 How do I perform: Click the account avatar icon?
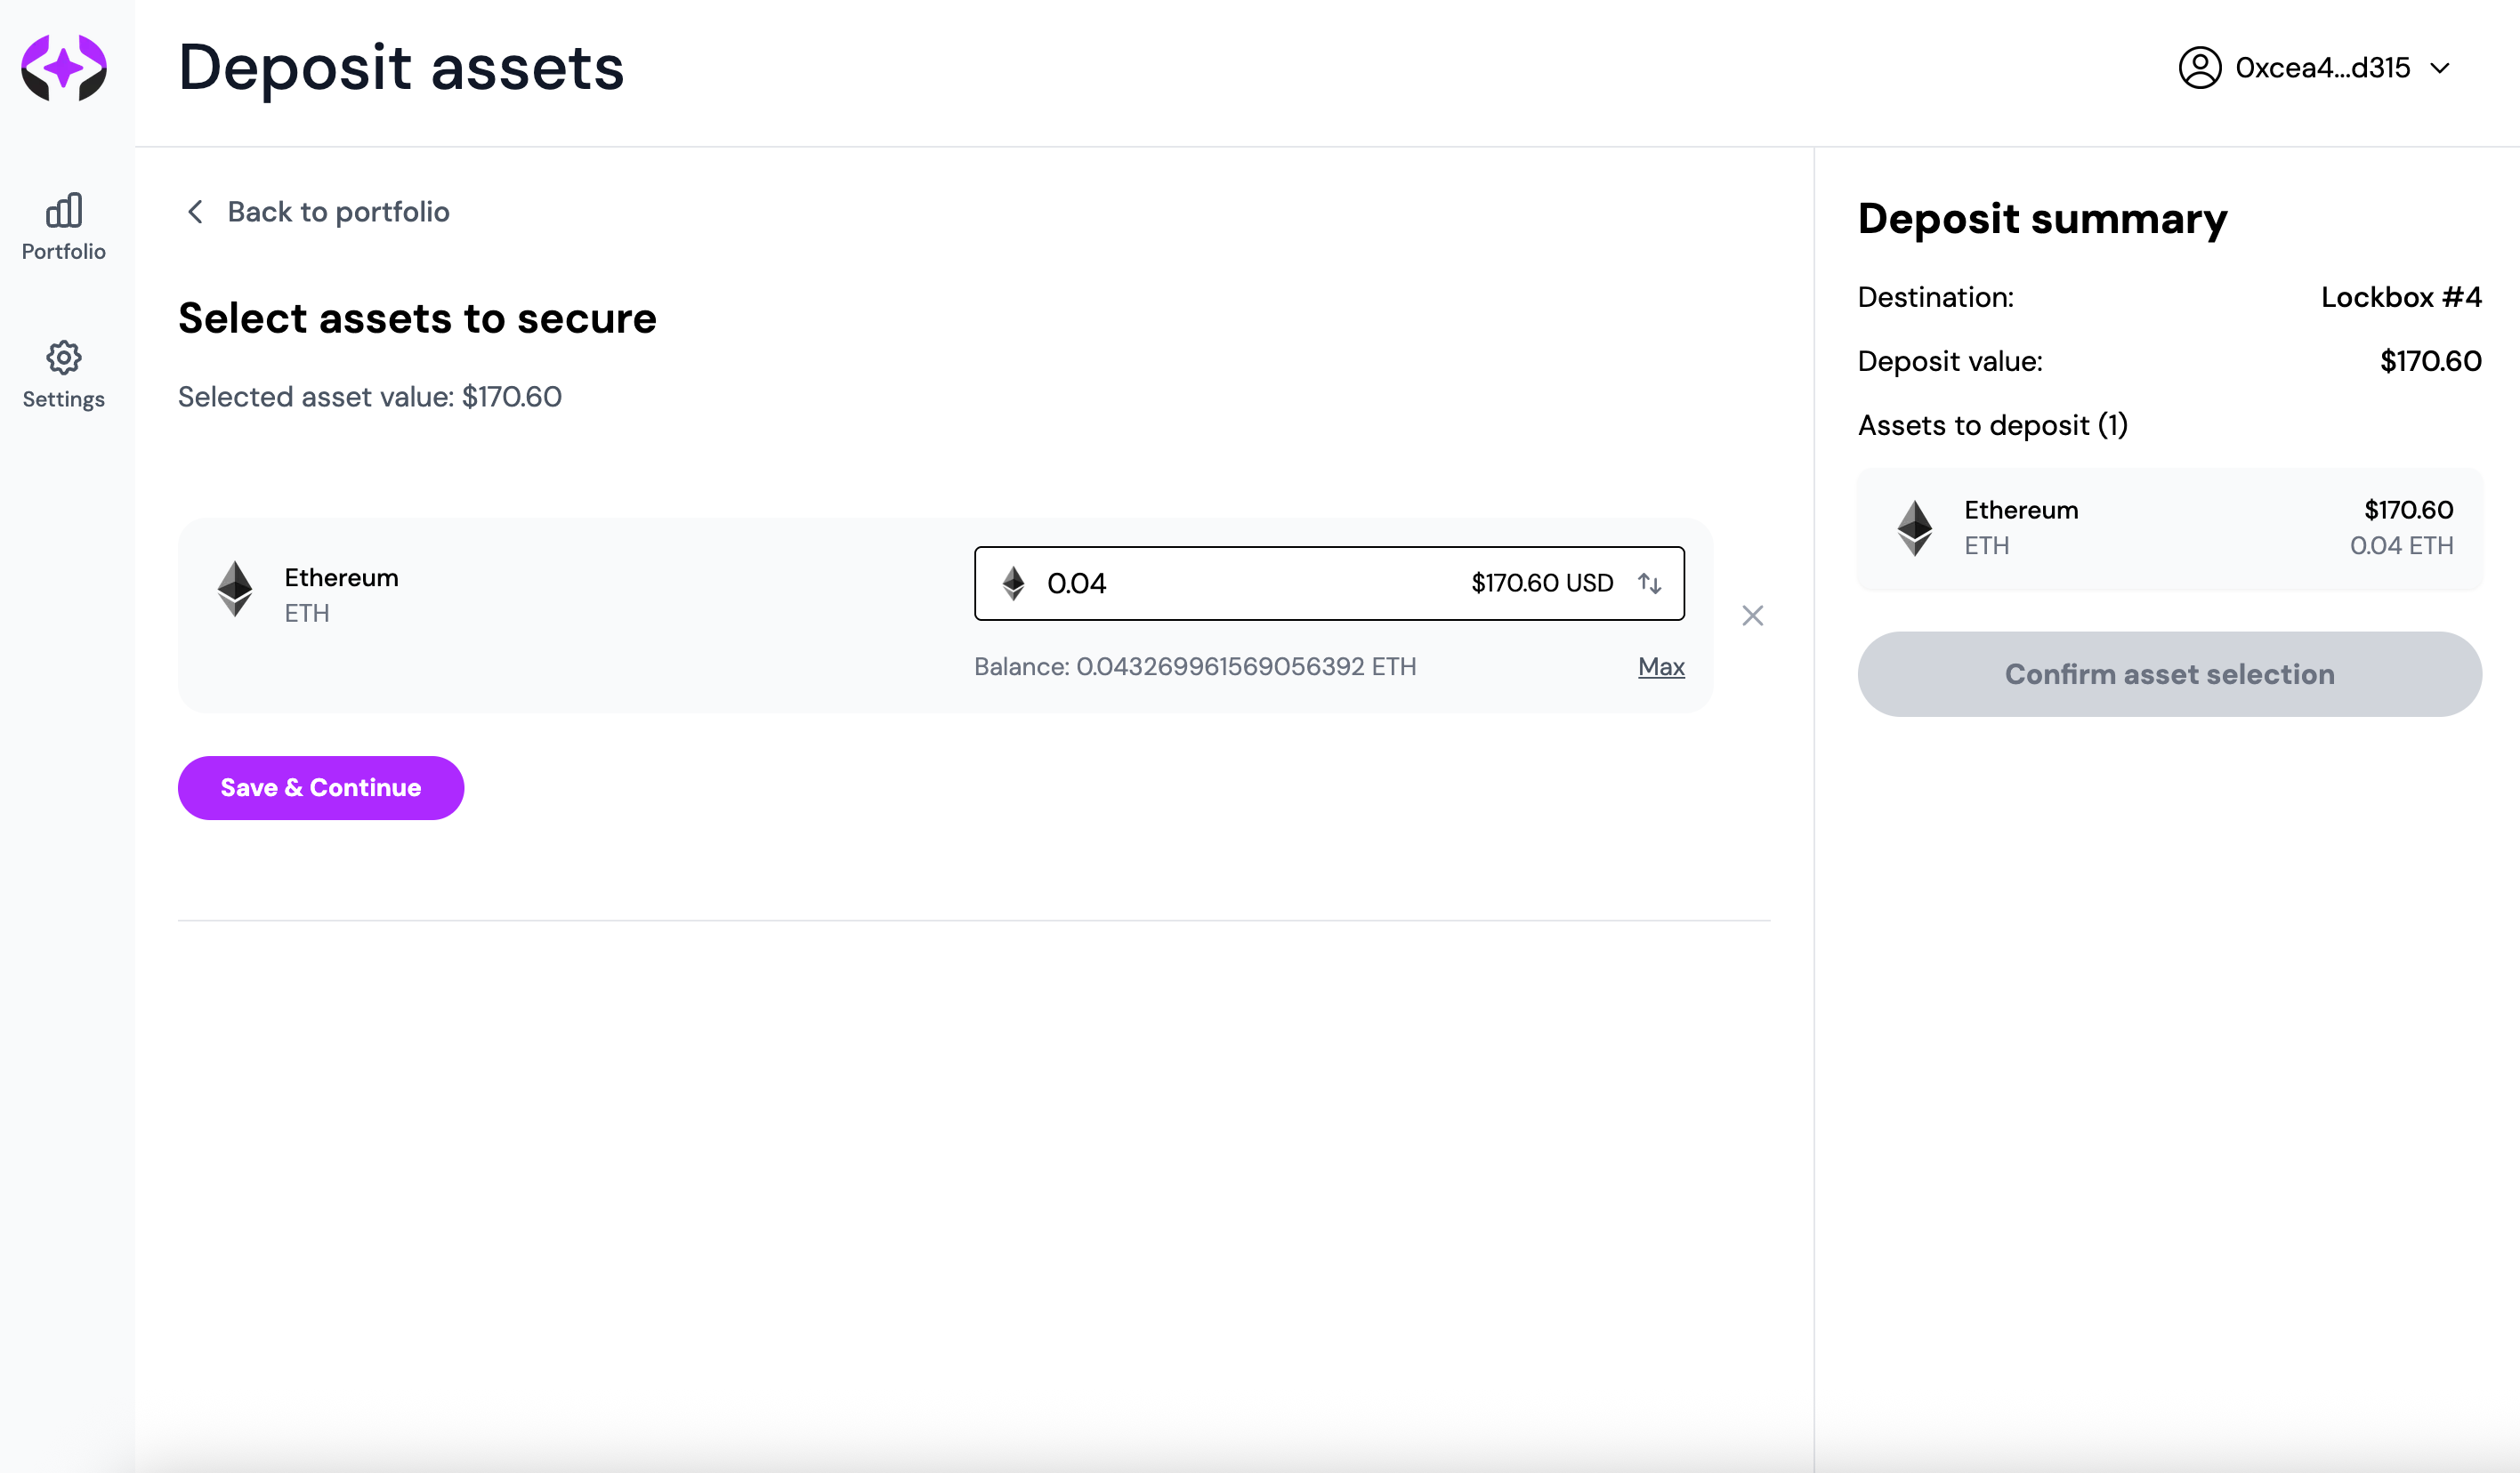point(2200,67)
